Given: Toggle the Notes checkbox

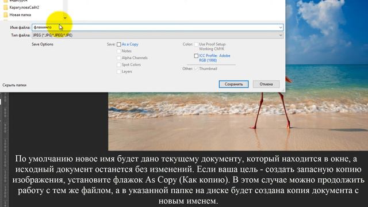Looking at the screenshot, I should point(119,51).
